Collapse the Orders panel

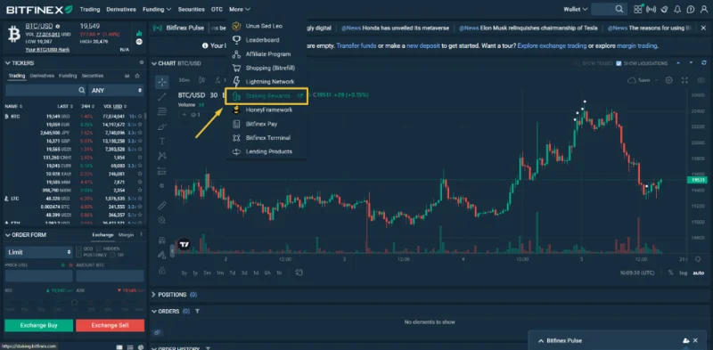153,312
